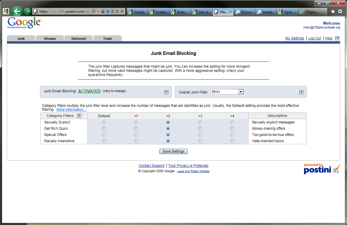Select +2 for Get Rich Quick

click(x=168, y=129)
